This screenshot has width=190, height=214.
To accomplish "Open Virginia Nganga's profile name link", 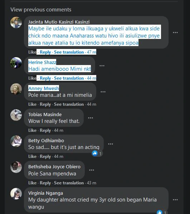I will point(45,193).
